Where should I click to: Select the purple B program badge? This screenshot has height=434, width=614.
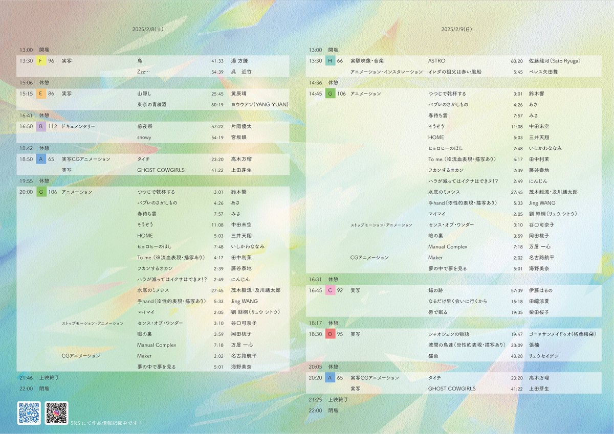point(41,126)
